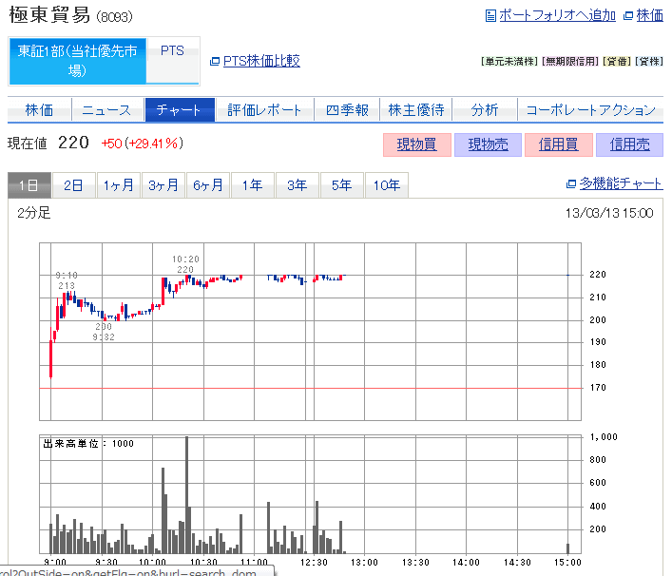
Task: Select the 3ヶ月 chart period
Action: click(x=163, y=185)
